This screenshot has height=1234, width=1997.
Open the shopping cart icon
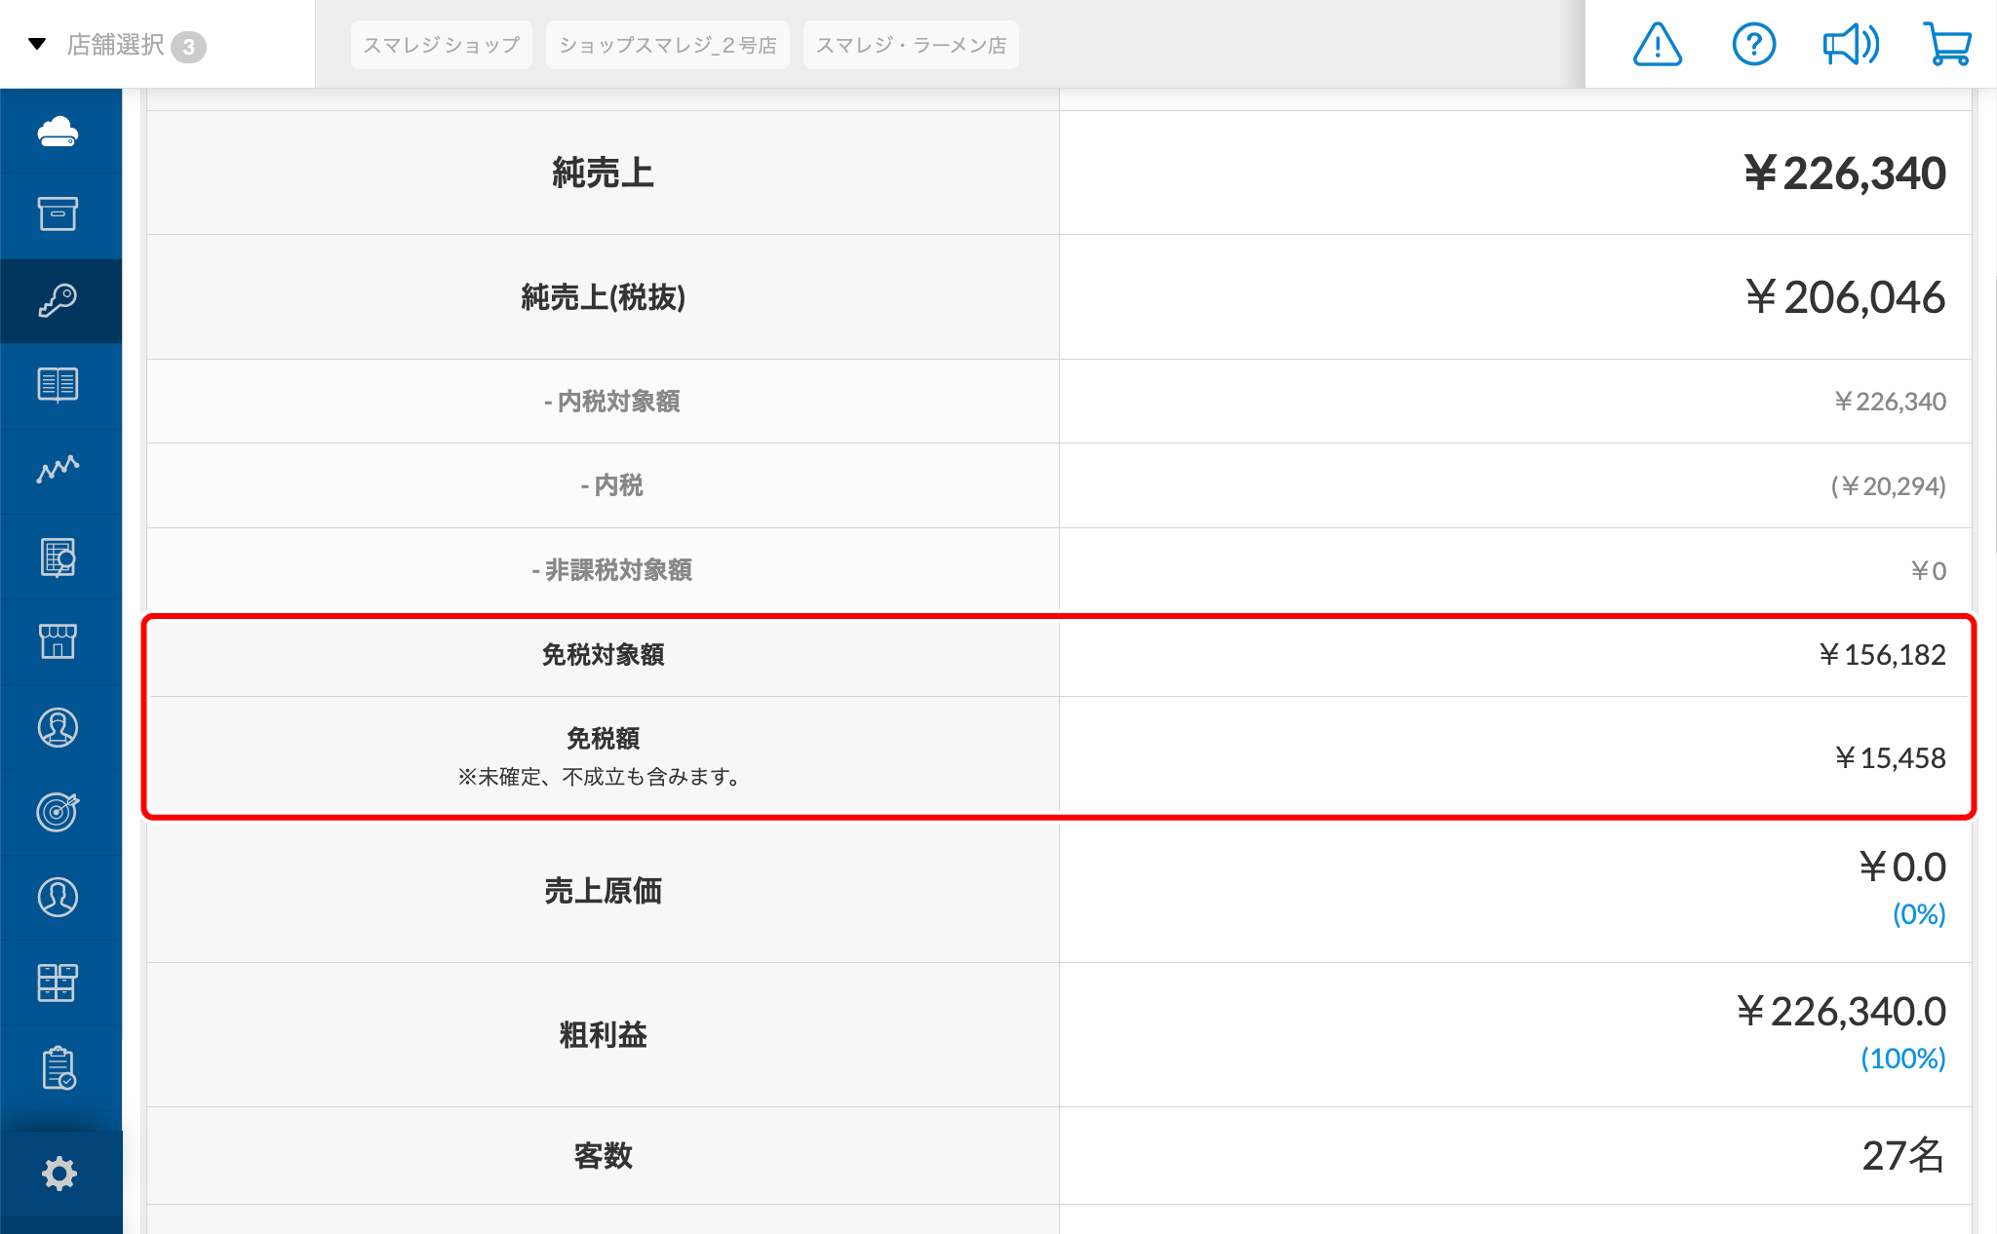[x=1947, y=45]
